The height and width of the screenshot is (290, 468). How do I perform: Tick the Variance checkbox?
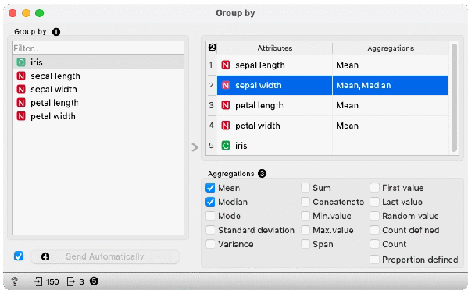point(210,244)
